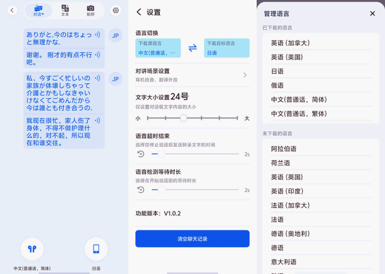Click the 清空聊天记录 button
Image resolution: width=385 pixels, height=274 pixels.
tap(192, 239)
